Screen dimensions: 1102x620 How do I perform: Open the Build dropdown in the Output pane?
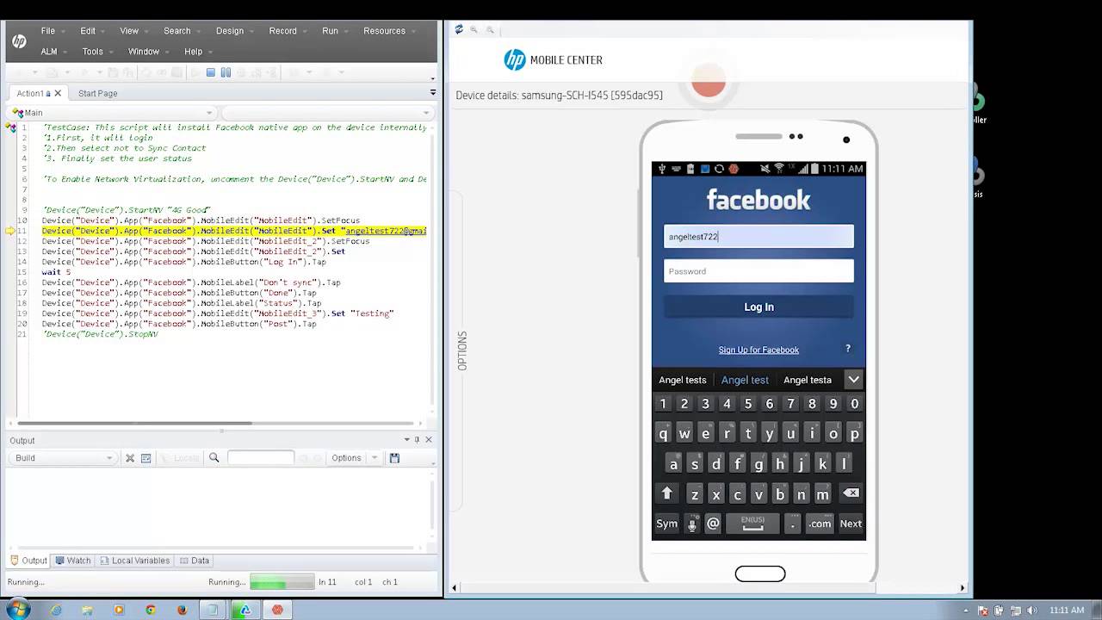pos(62,458)
